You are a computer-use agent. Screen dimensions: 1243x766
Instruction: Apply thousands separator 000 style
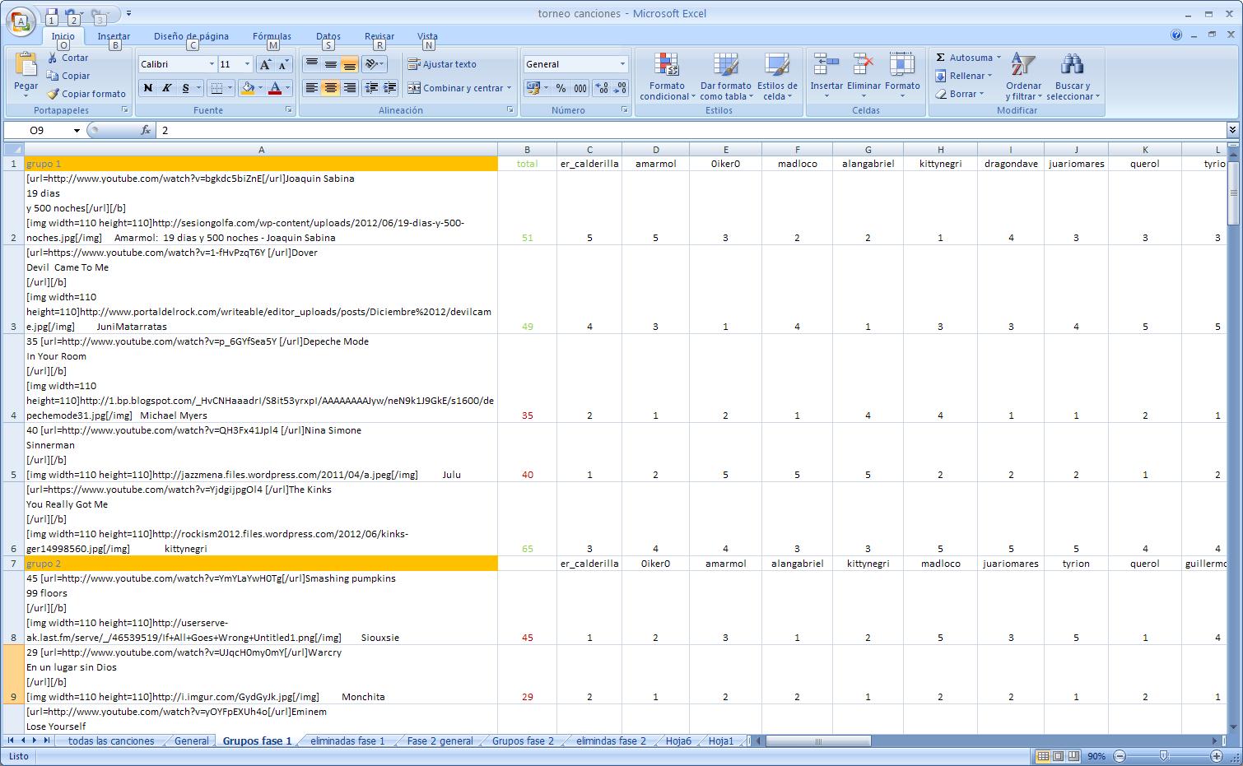(580, 88)
